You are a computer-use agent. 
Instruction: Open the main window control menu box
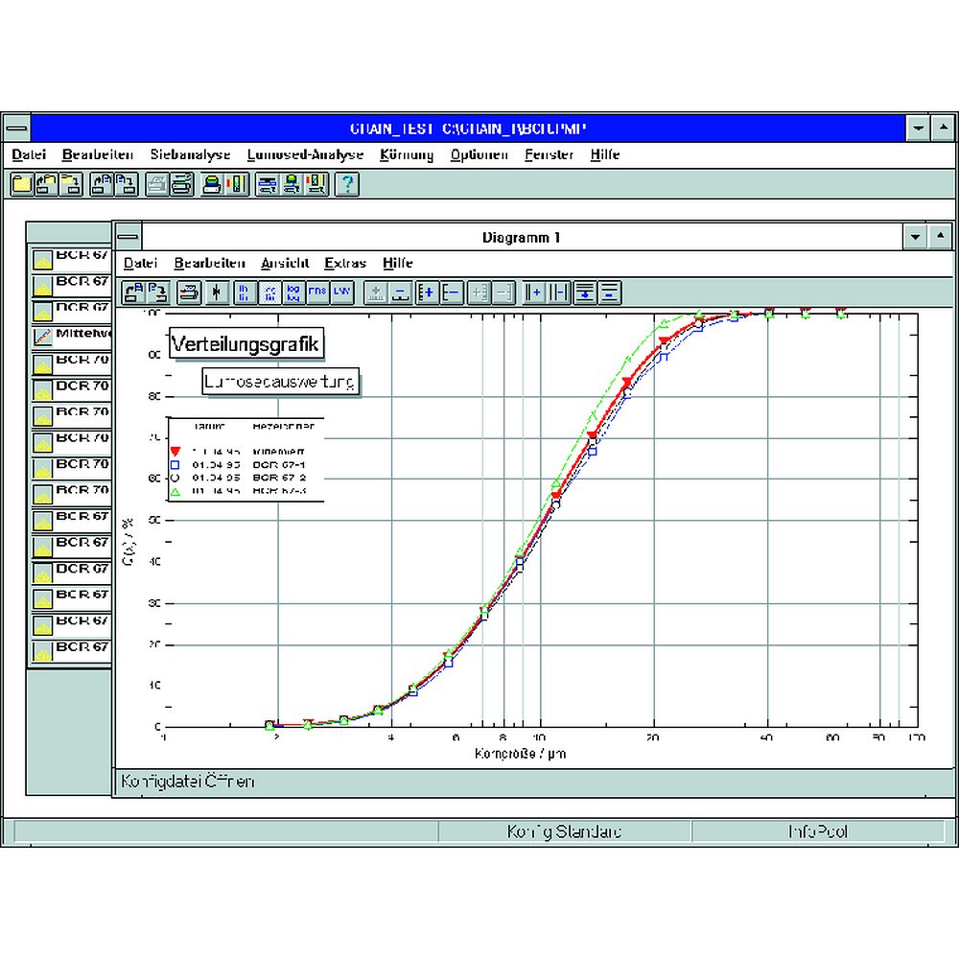pos(17,128)
